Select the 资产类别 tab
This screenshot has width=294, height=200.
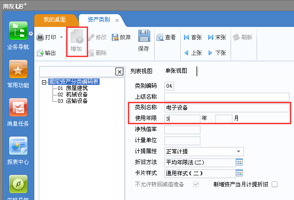click(99, 20)
